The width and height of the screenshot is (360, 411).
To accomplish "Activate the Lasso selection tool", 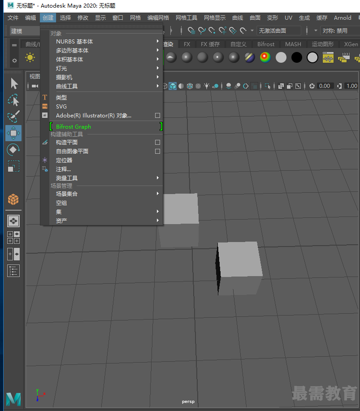I will [13, 100].
